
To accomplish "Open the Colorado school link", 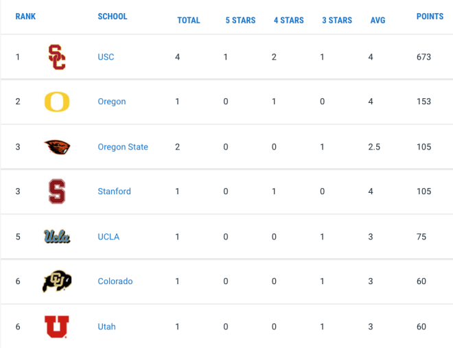I will (115, 281).
